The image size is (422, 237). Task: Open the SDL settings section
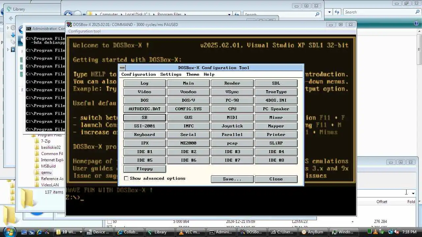pos(276,83)
